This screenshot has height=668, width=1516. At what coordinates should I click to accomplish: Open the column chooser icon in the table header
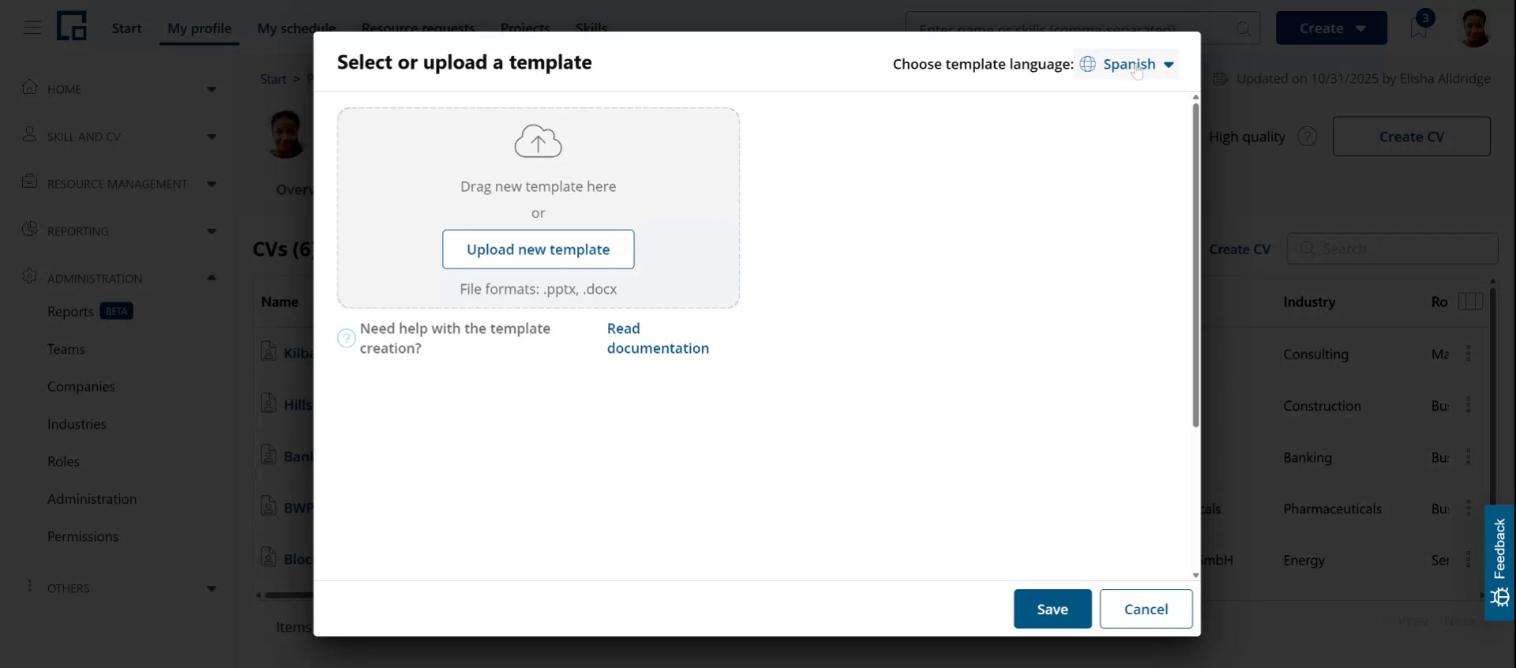(x=1469, y=302)
